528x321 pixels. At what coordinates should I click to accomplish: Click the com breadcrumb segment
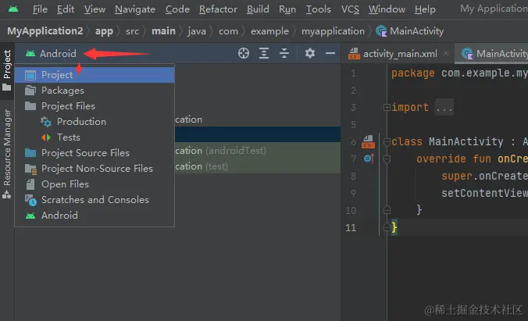(x=228, y=31)
